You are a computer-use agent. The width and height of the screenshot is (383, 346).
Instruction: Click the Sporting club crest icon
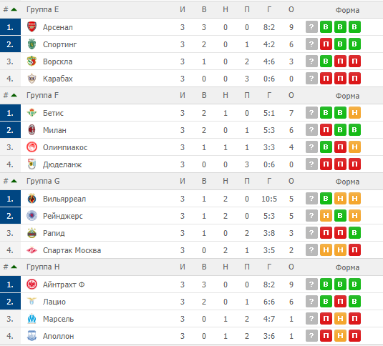[x=31, y=44]
